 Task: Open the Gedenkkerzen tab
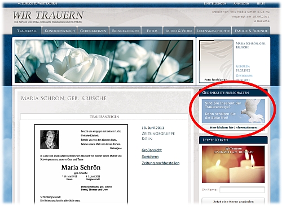point(93,31)
